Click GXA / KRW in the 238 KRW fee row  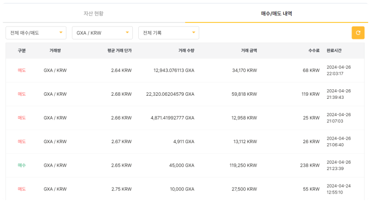(x=55, y=166)
